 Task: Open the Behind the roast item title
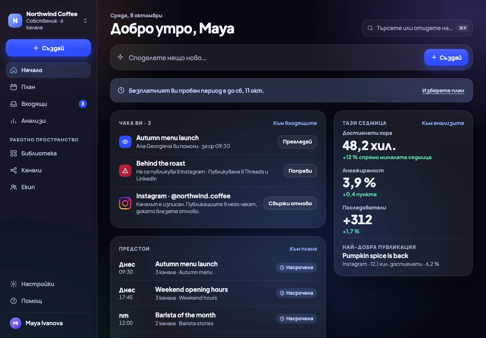[161, 163]
